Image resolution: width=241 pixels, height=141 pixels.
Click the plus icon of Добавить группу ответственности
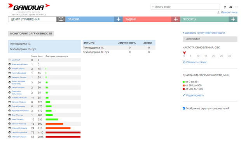tap(183, 33)
